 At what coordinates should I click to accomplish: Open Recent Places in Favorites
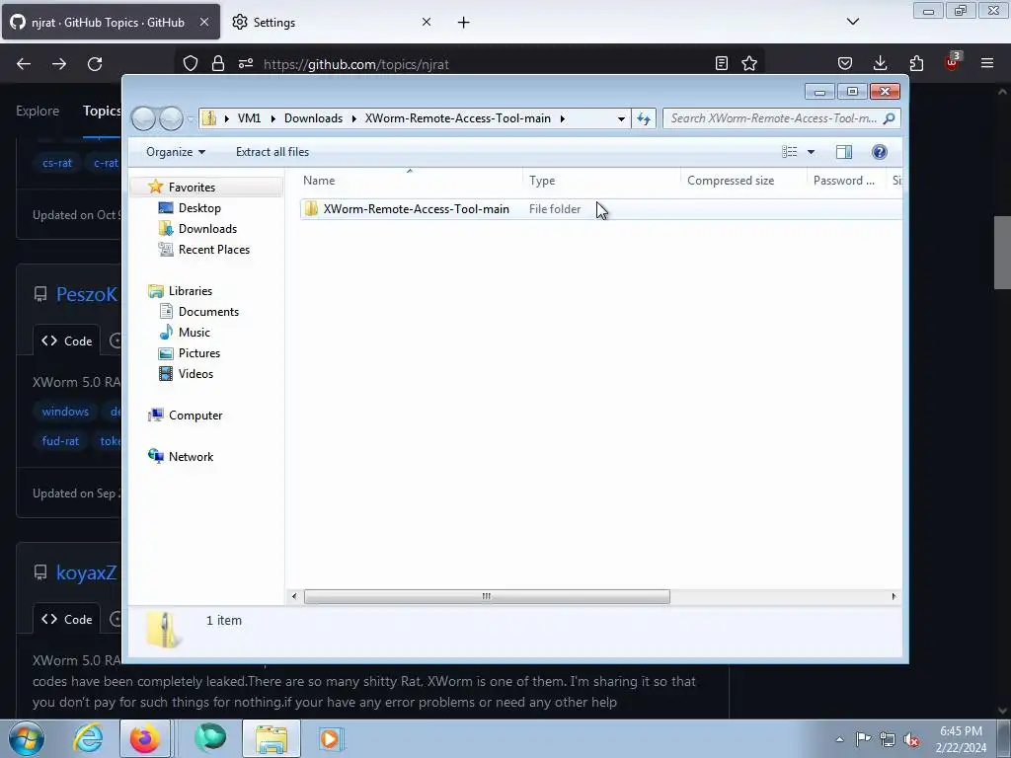coord(213,250)
